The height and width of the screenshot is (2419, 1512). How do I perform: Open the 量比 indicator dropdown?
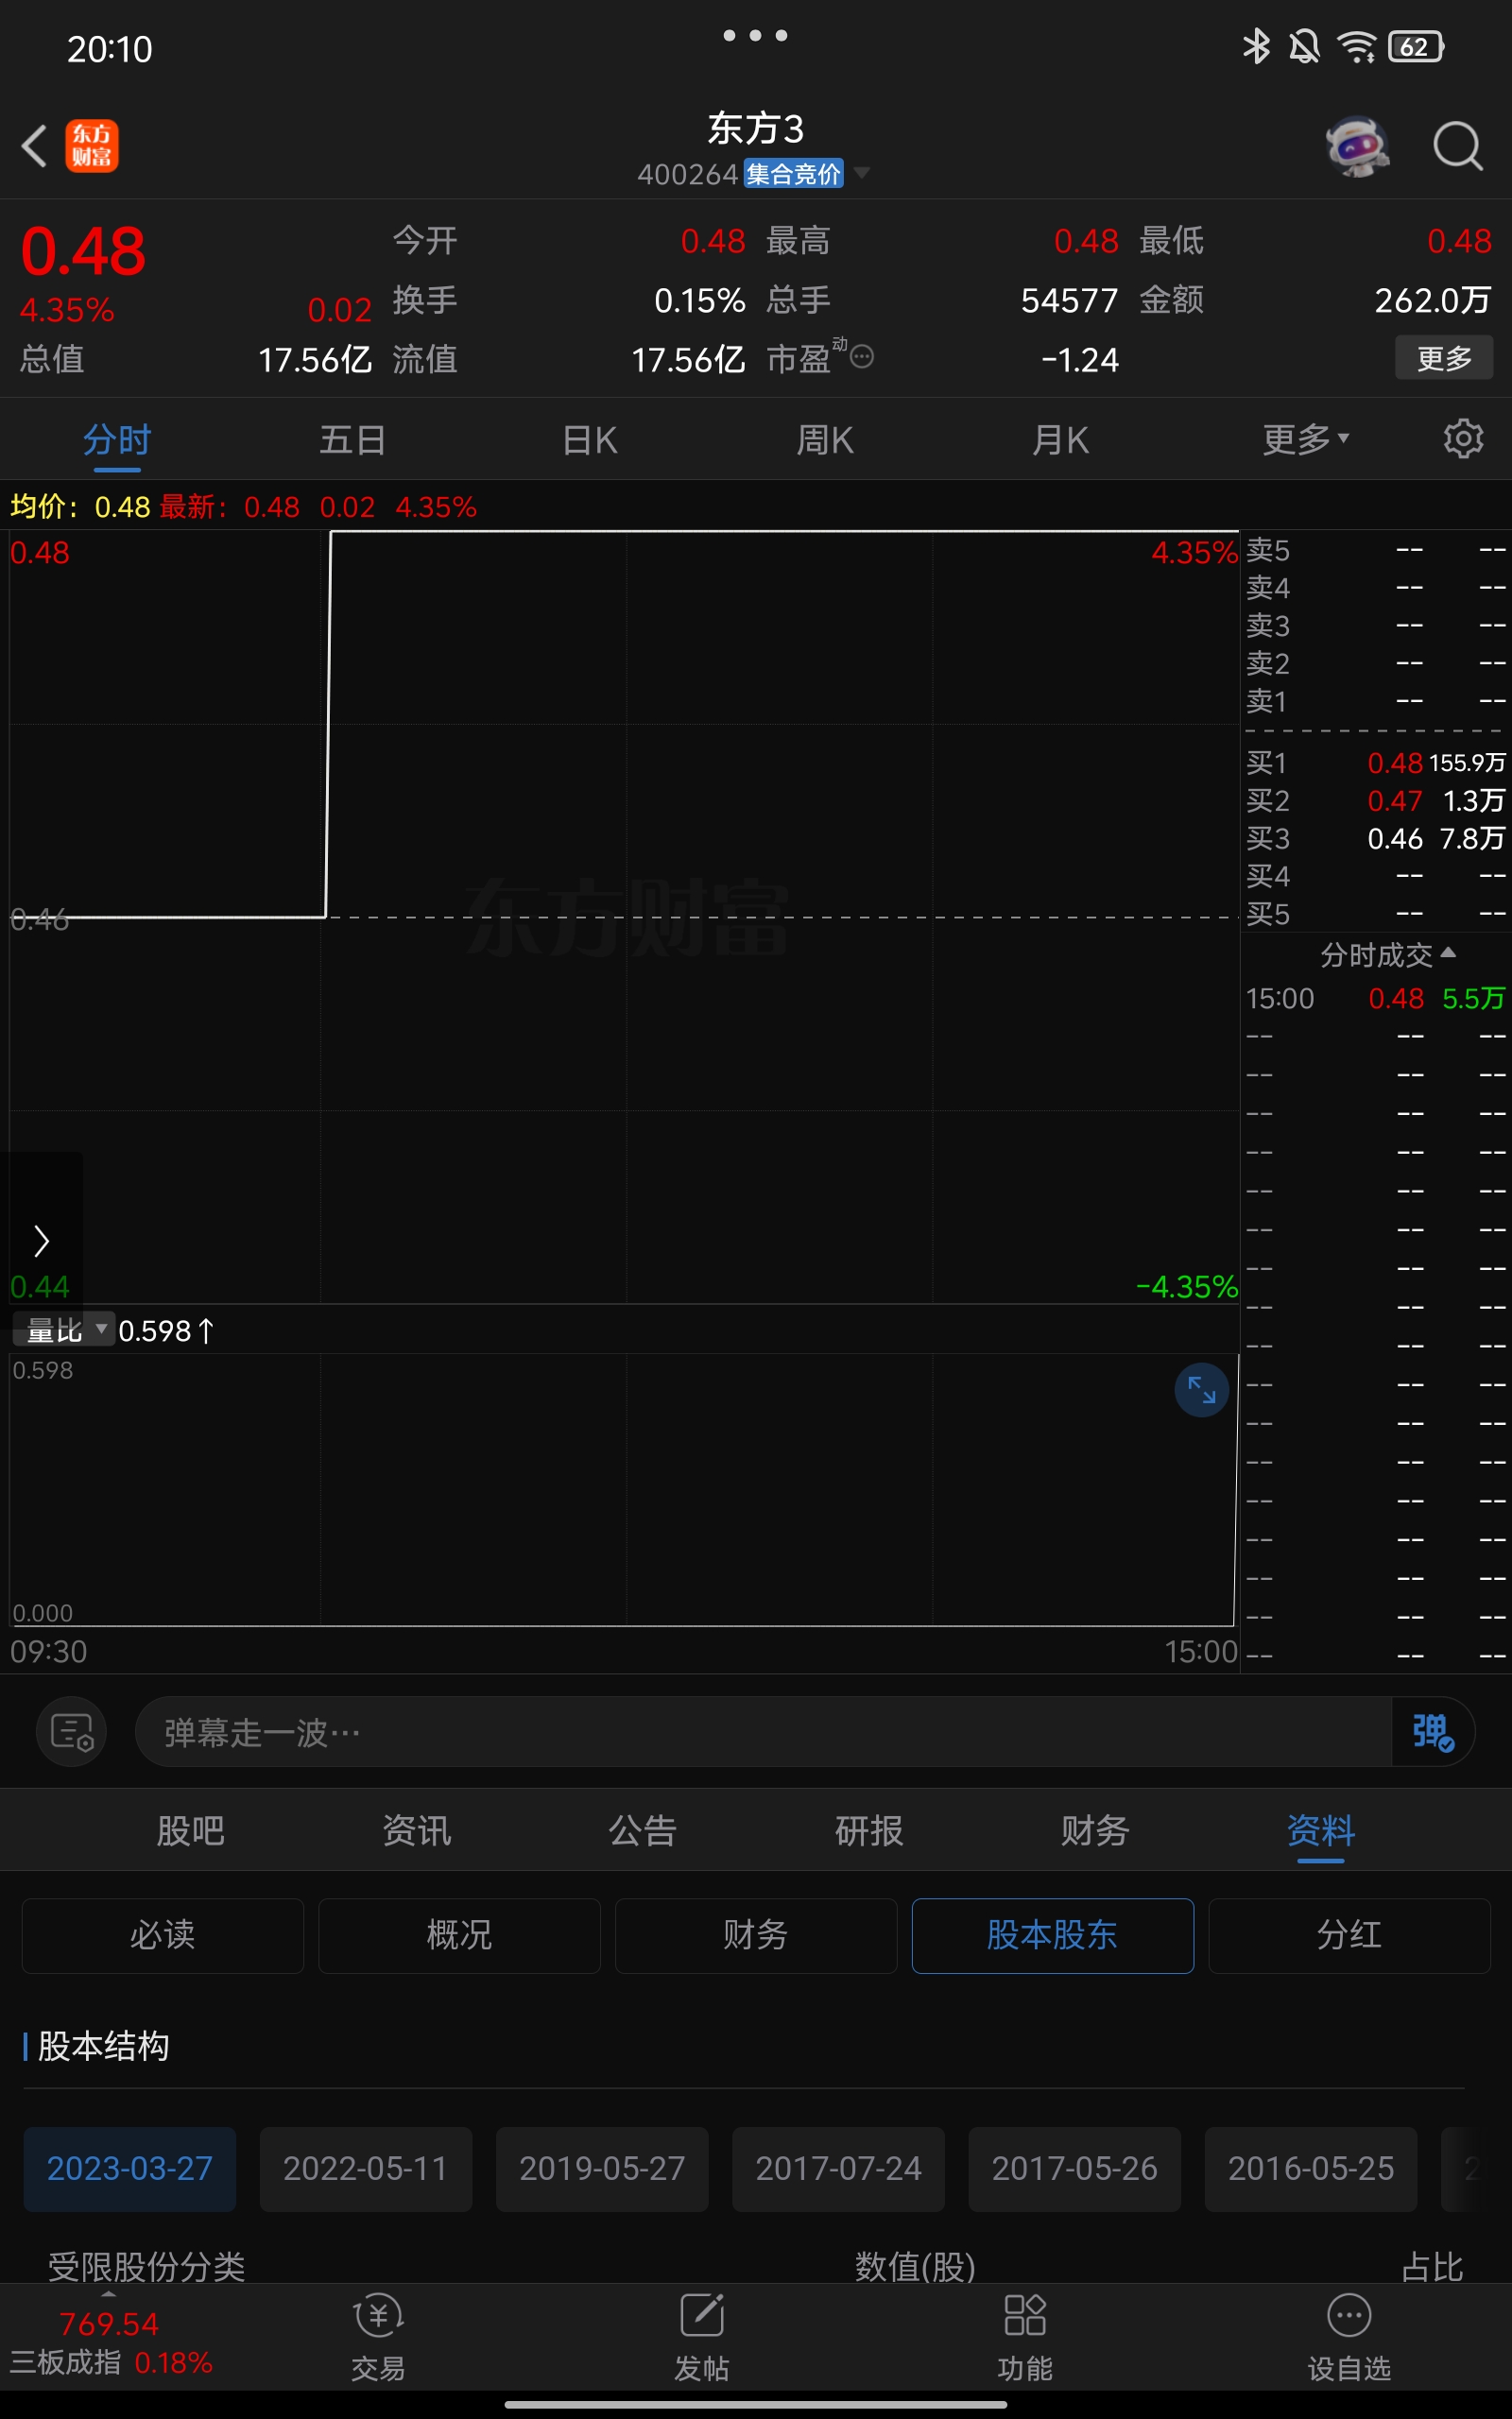pos(64,1330)
